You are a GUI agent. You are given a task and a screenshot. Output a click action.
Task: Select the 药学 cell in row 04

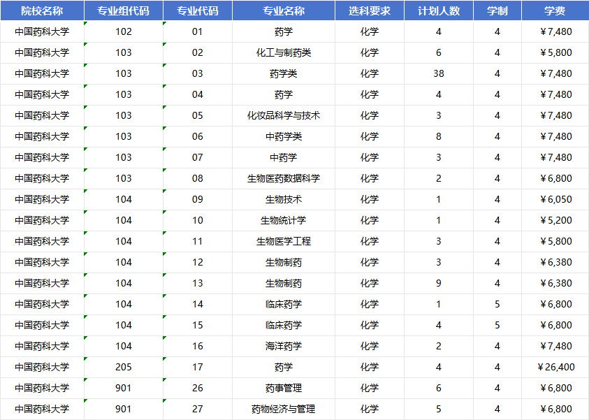(284, 94)
